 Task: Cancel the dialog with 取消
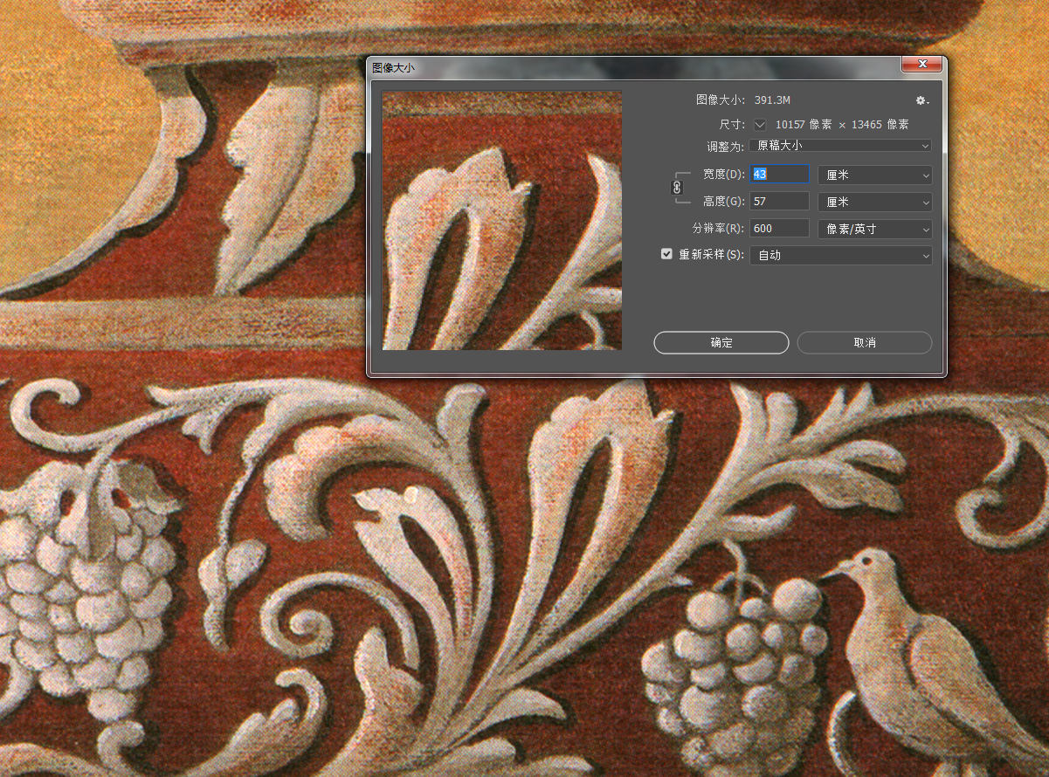point(865,342)
